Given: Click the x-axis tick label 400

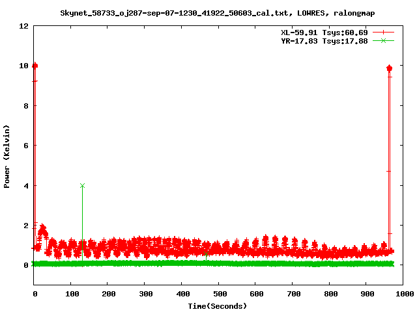Looking at the screenshot, I should click(183, 294).
